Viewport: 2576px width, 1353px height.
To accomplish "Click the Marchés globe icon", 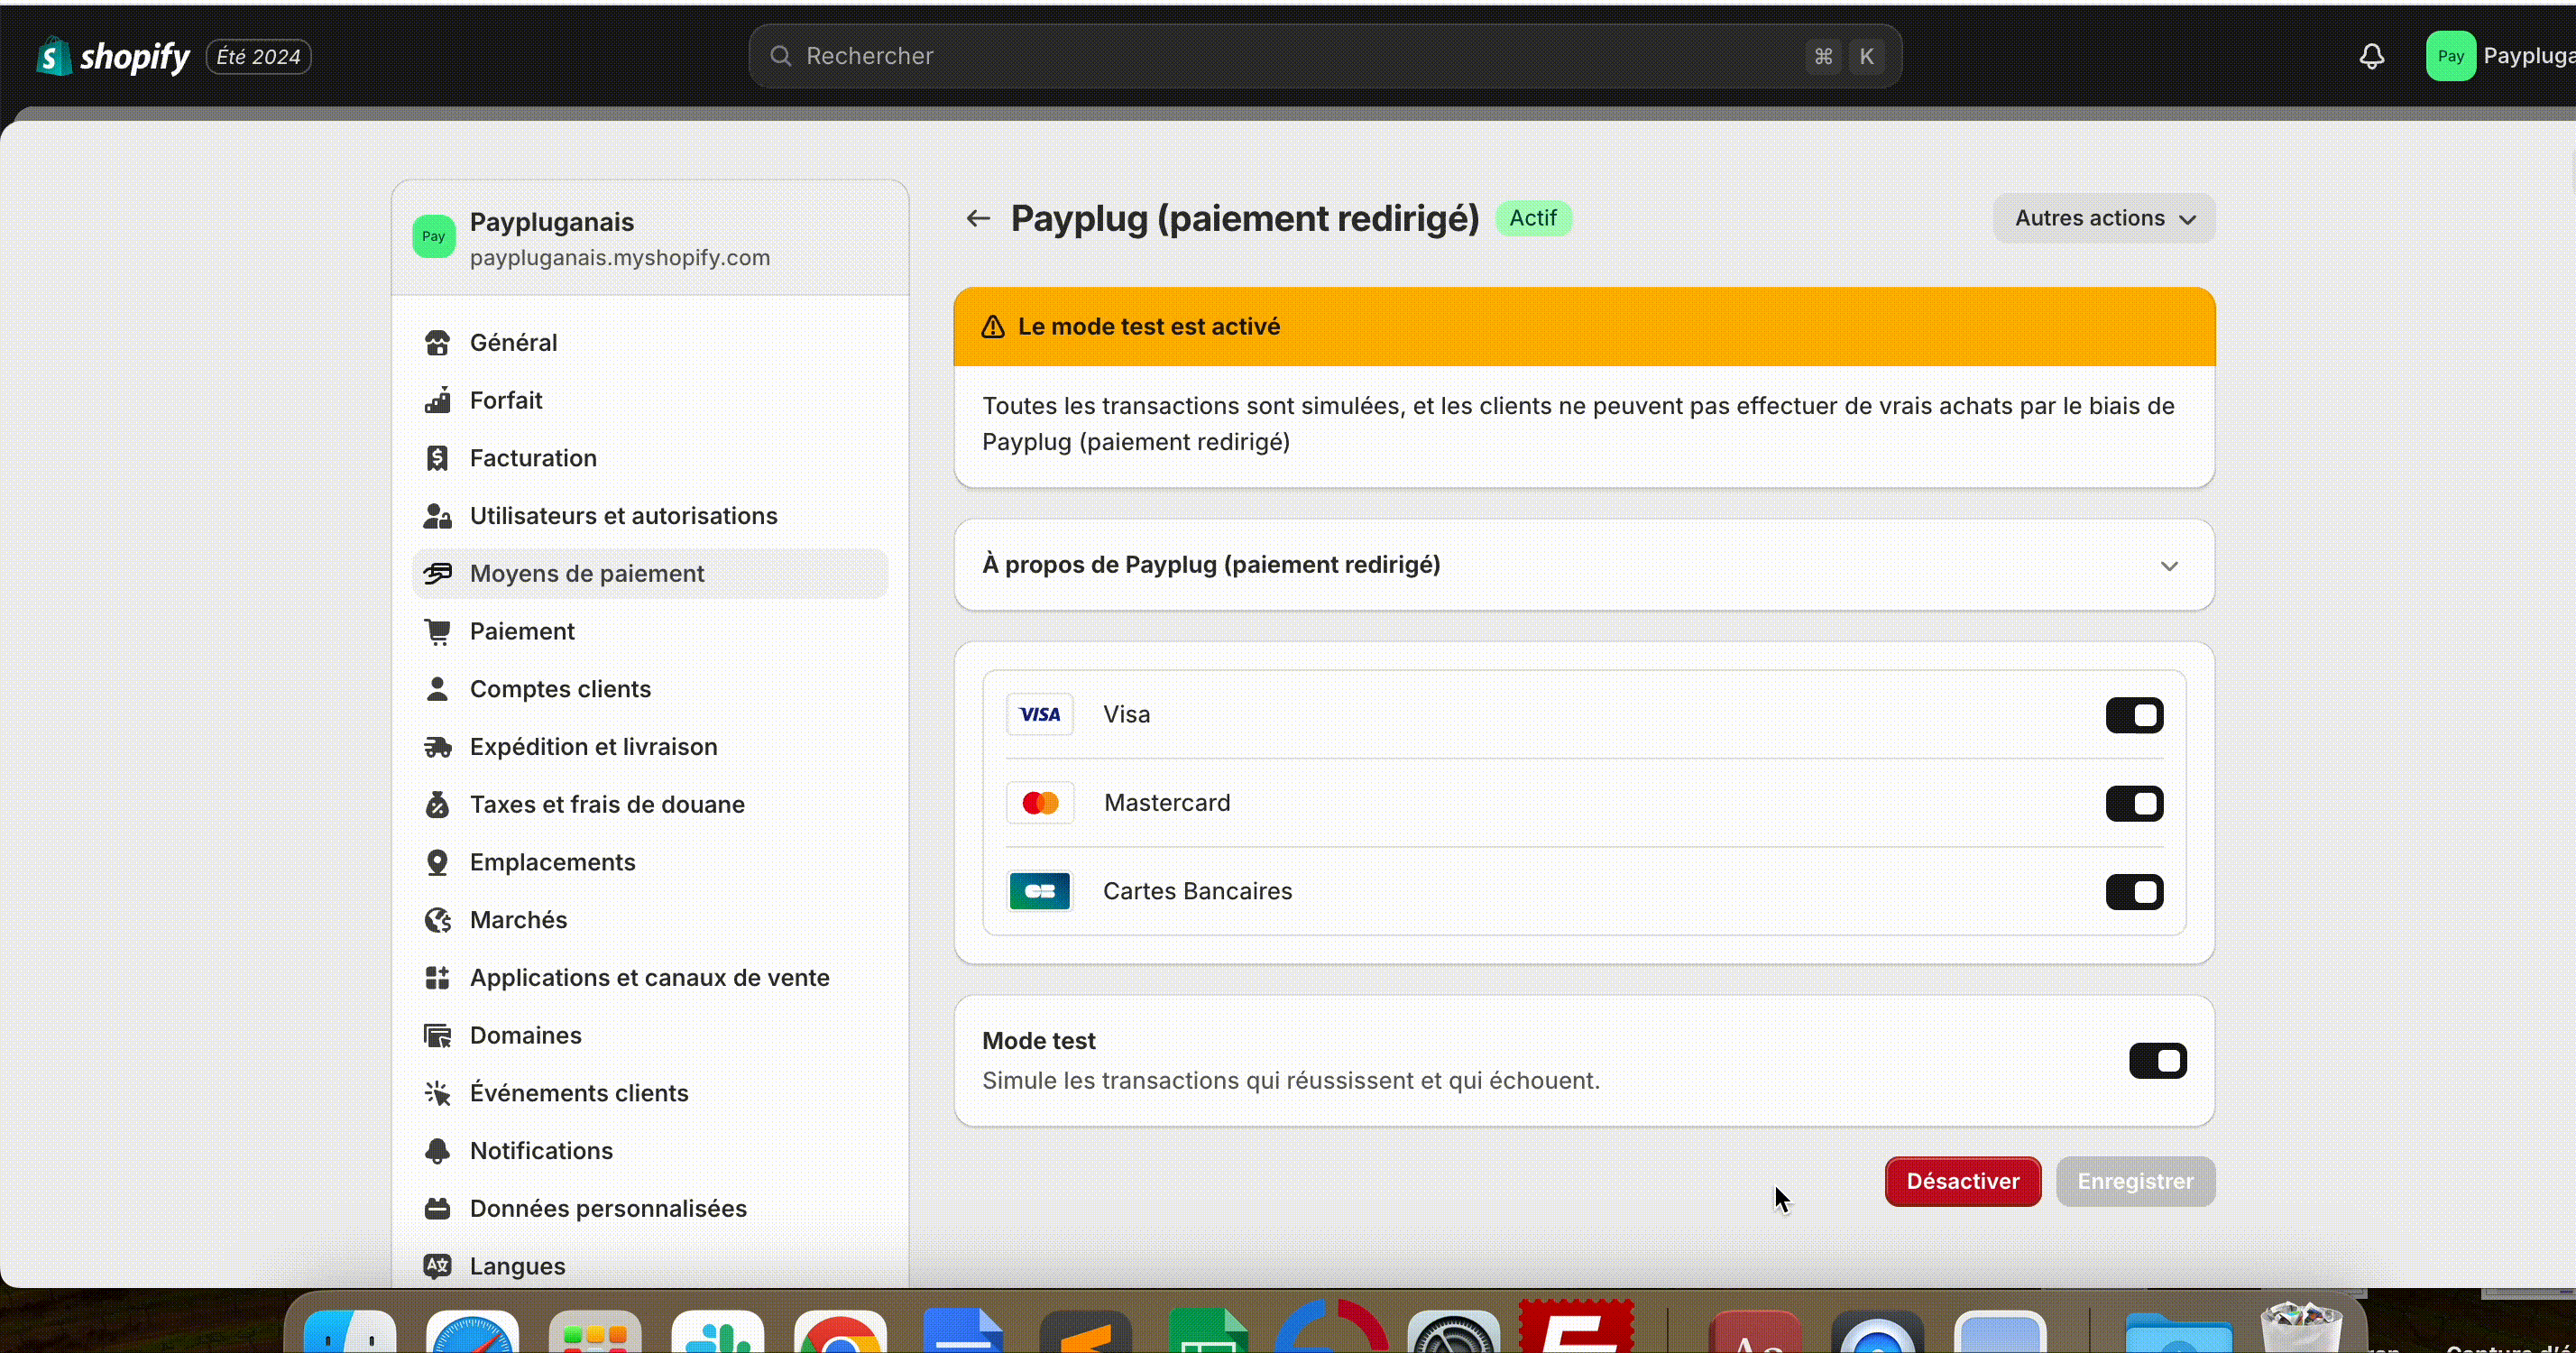I will 437,920.
